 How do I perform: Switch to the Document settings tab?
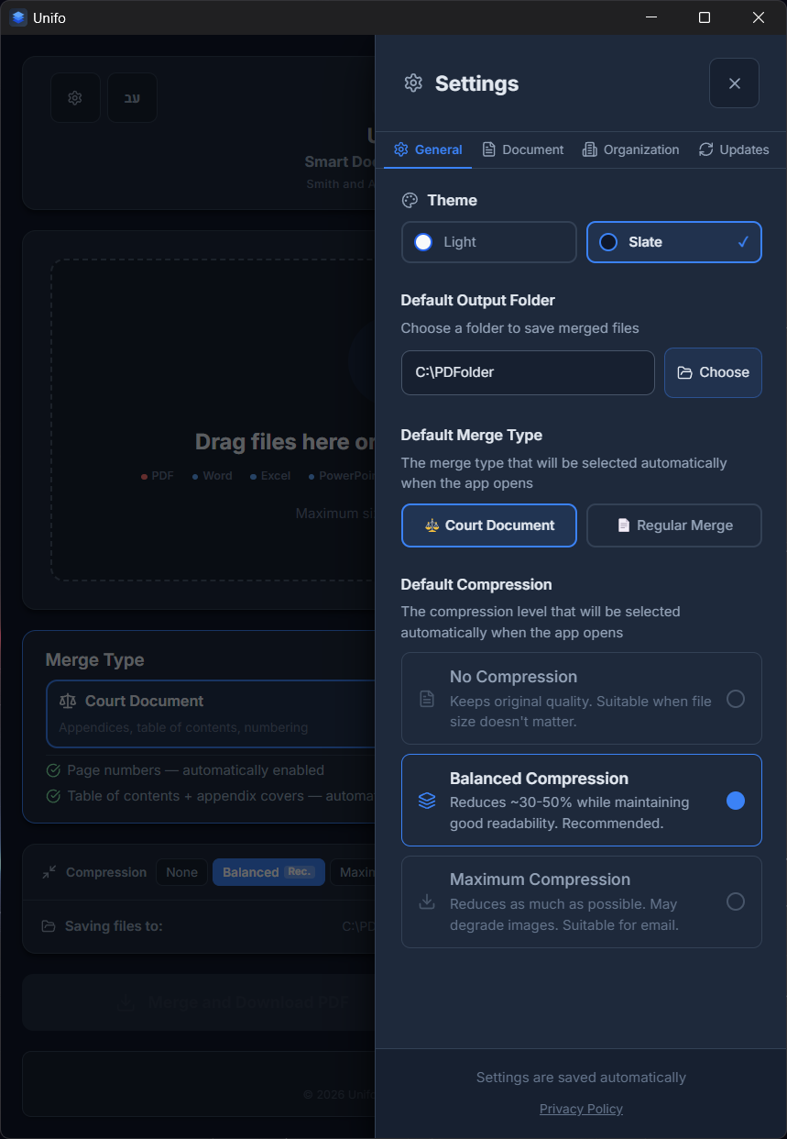pyautogui.click(x=522, y=149)
